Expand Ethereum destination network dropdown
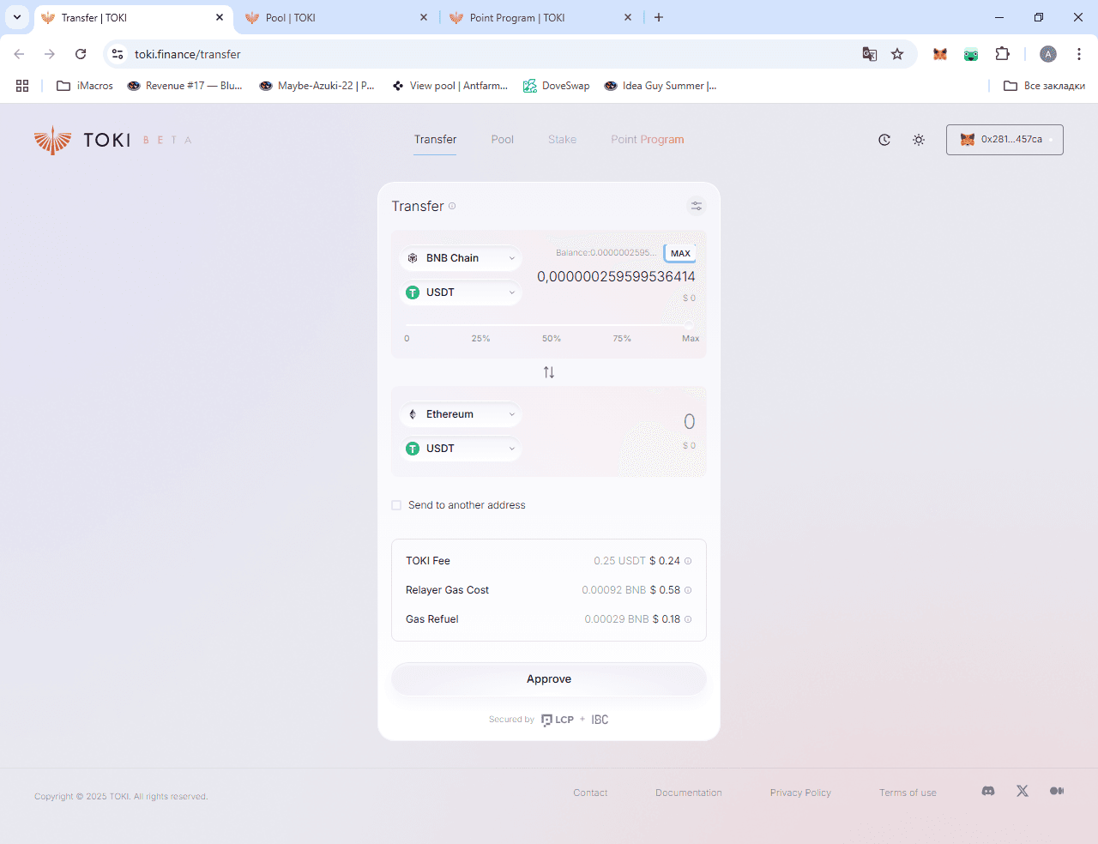Image resolution: width=1098 pixels, height=844 pixels. coord(461,414)
